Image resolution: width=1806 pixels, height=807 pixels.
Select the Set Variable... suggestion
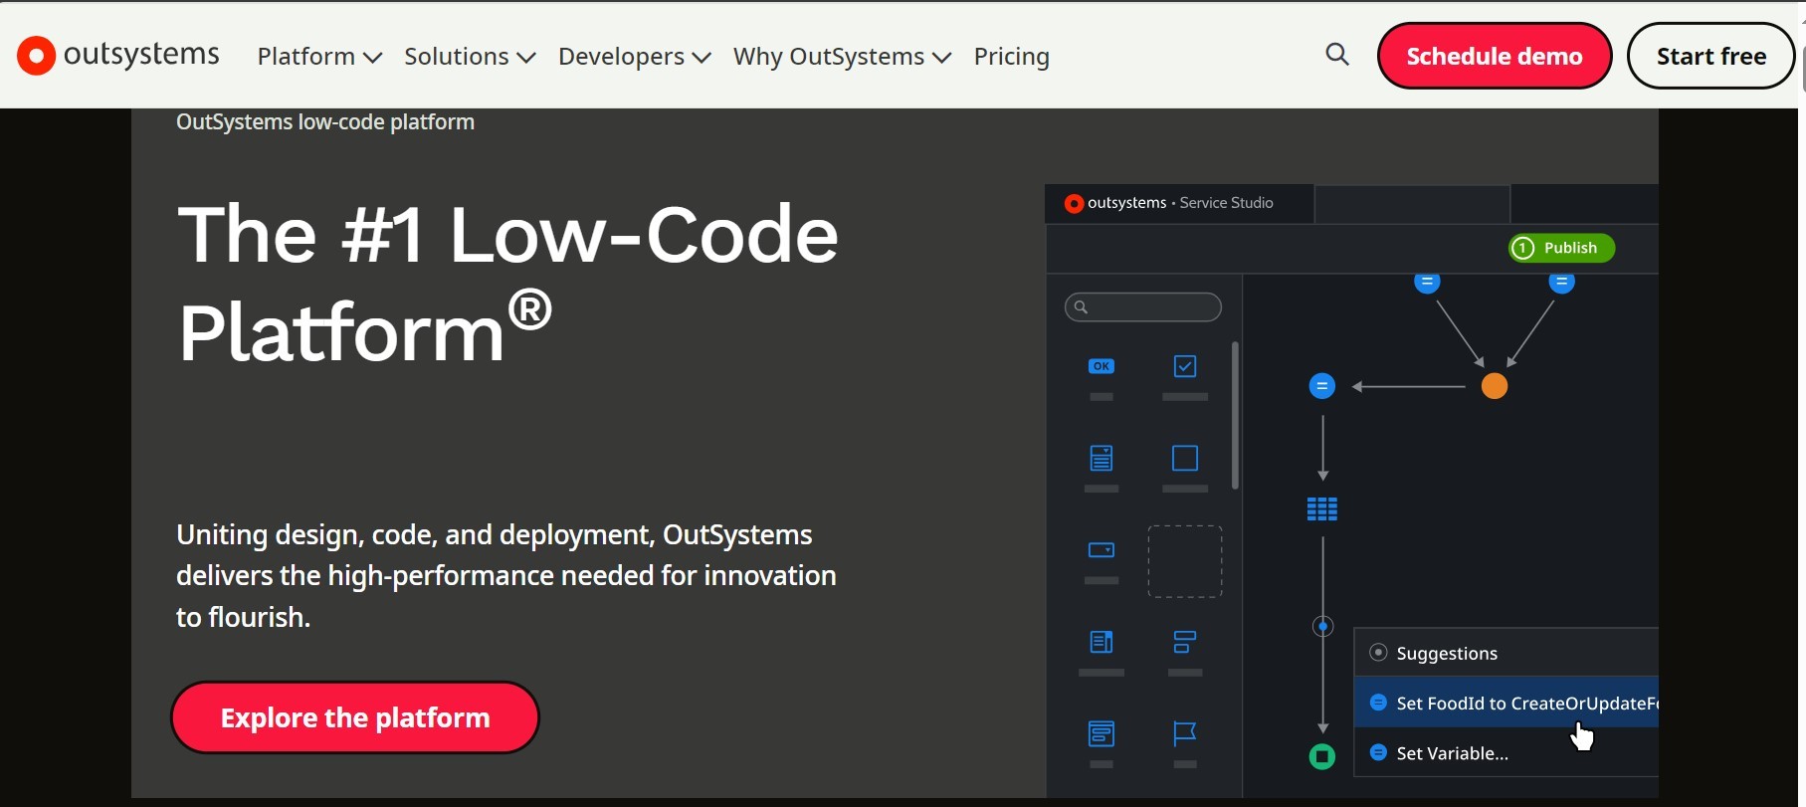pos(1506,753)
